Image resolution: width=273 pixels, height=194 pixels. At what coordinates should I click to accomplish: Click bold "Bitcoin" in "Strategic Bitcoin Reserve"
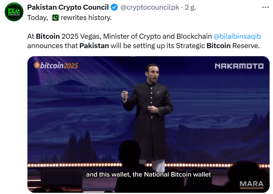click(x=218, y=46)
